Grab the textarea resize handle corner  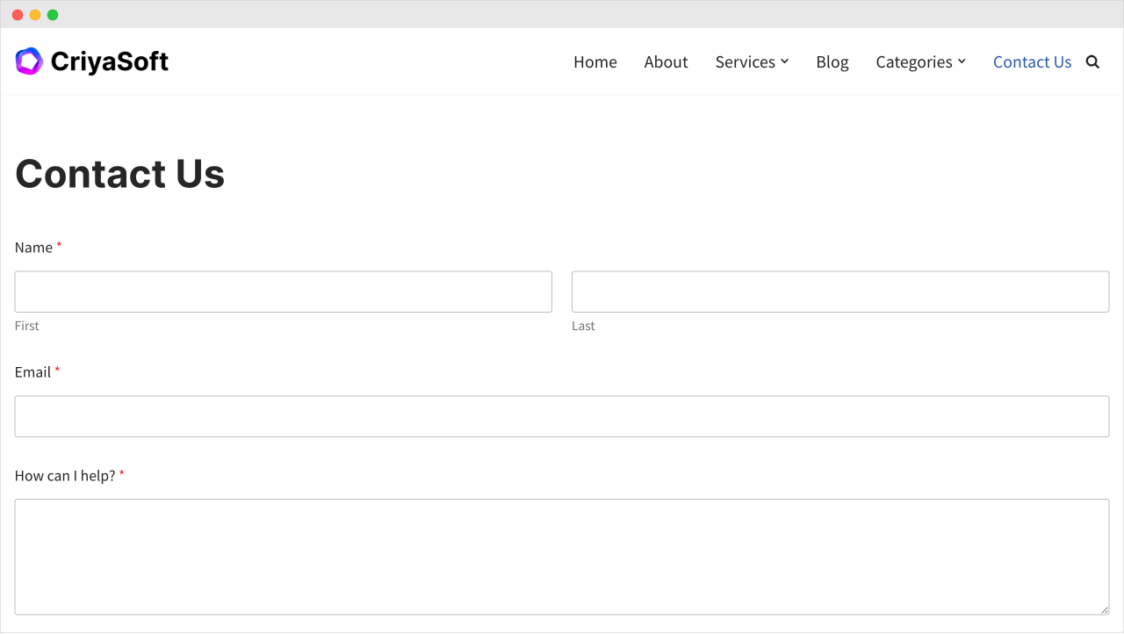tap(1104, 609)
